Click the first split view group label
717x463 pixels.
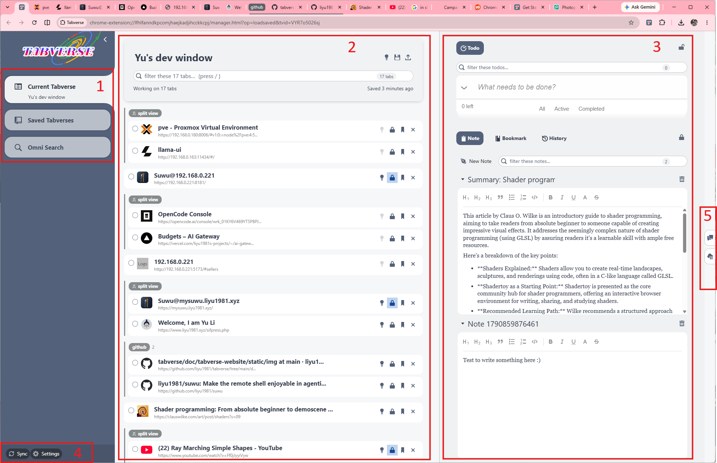[x=145, y=113]
